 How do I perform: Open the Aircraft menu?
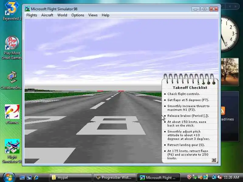coord(47,15)
